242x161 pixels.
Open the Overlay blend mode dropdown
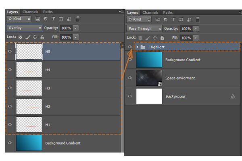24,28
